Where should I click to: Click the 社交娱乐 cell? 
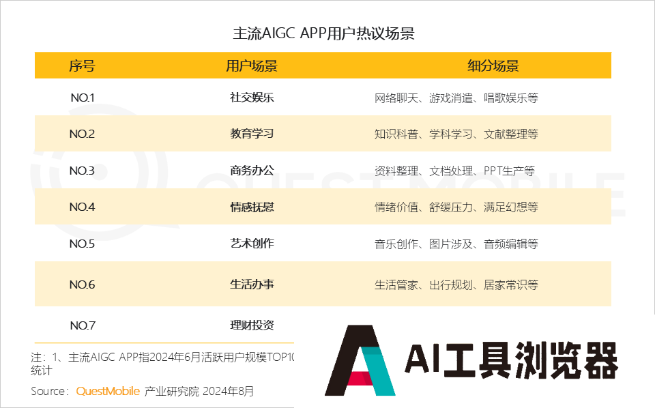point(252,98)
